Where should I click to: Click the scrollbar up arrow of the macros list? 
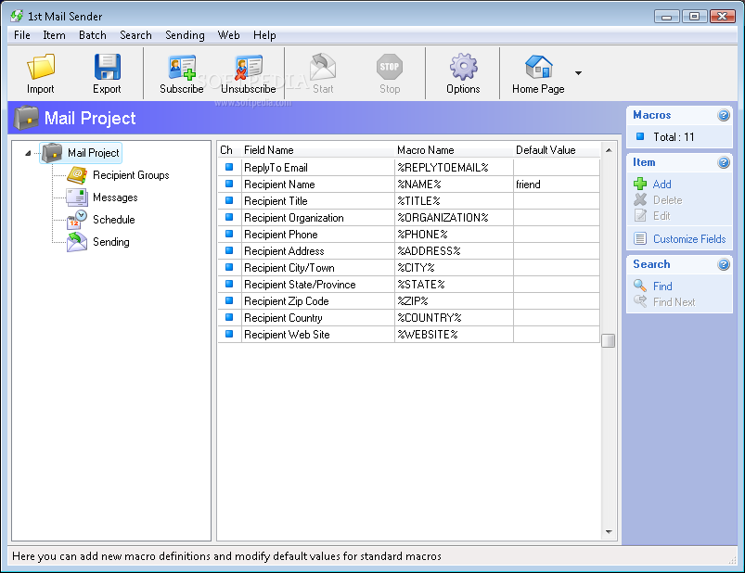tap(609, 150)
